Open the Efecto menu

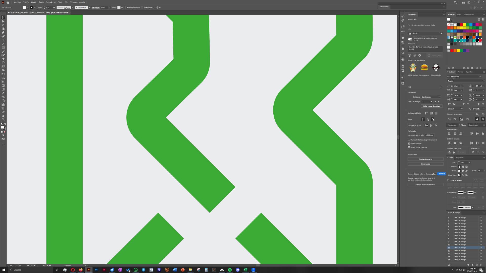[x=60, y=2]
